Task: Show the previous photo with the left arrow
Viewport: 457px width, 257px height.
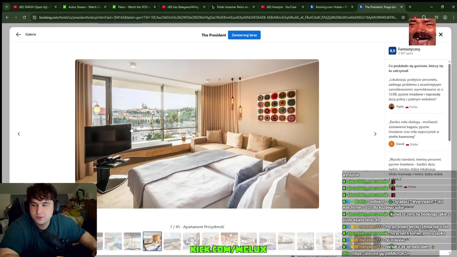Action: click(19, 134)
